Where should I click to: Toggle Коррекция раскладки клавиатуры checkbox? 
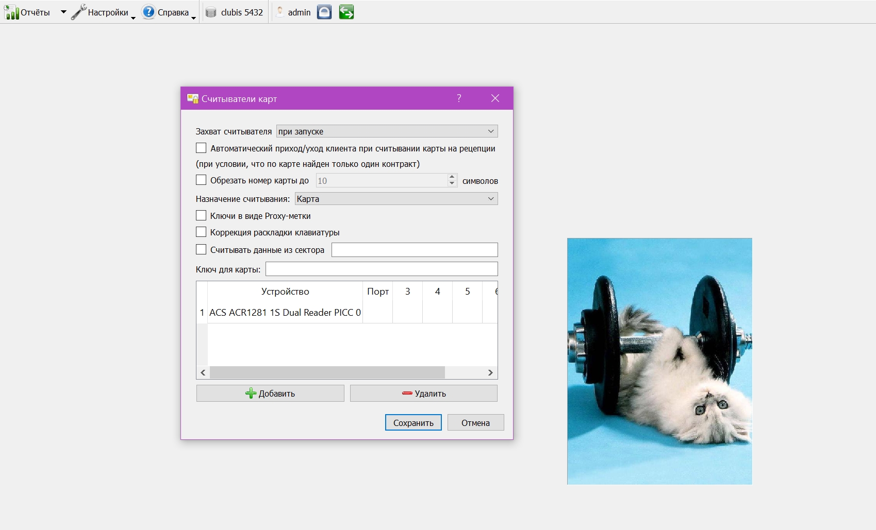[201, 232]
